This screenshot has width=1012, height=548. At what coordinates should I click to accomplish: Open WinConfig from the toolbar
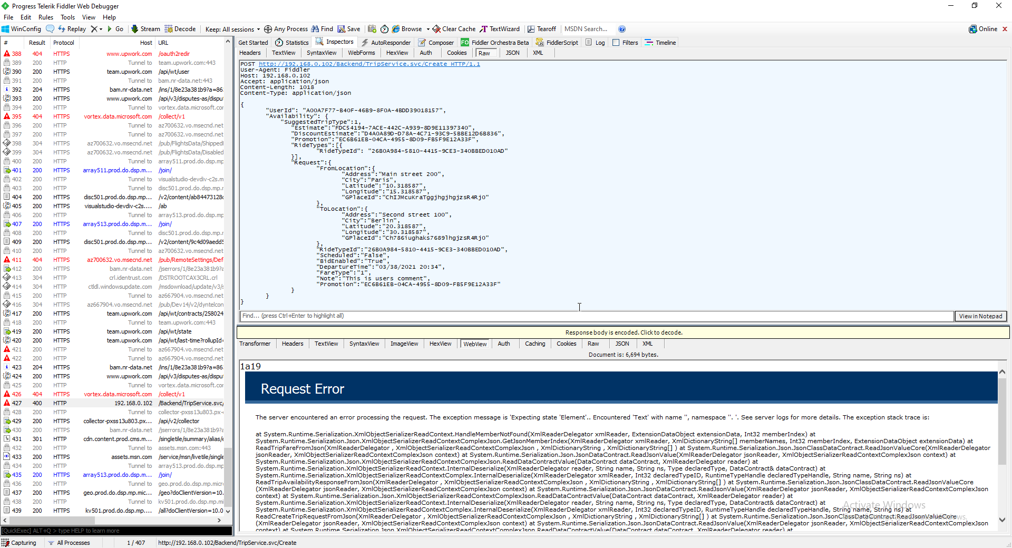21,29
